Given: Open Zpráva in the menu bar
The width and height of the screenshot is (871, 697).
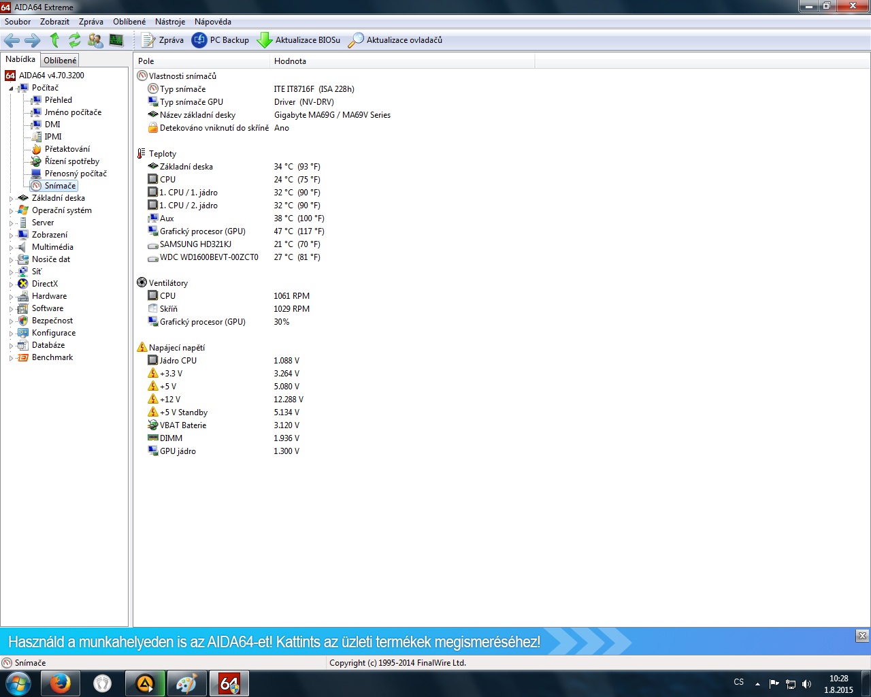Looking at the screenshot, I should (x=91, y=22).
